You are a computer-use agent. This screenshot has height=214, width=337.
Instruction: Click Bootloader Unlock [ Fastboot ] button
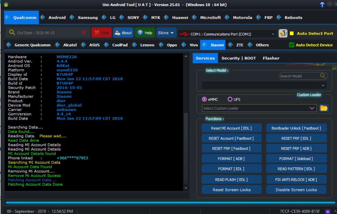296,128
